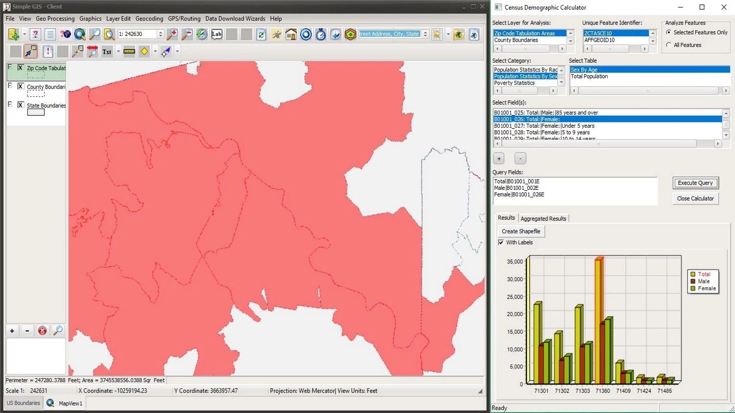Open dropdown arrow next to Txt tool
735x413 pixels.
[118, 51]
